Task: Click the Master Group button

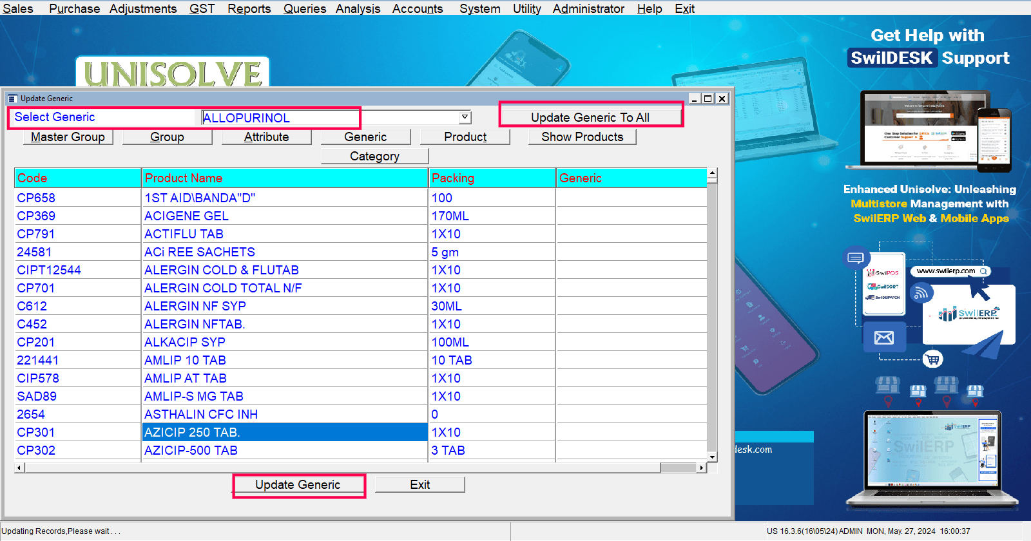Action: [x=68, y=137]
